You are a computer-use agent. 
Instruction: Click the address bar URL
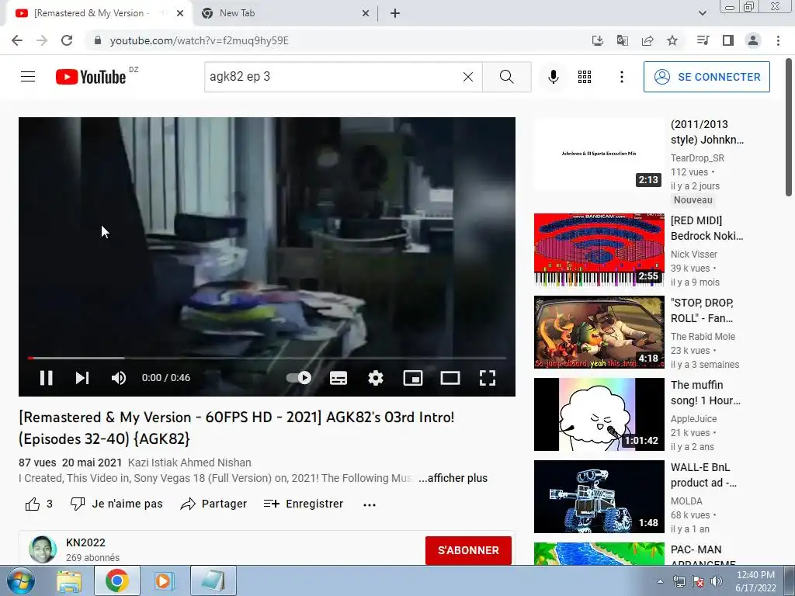(x=200, y=40)
